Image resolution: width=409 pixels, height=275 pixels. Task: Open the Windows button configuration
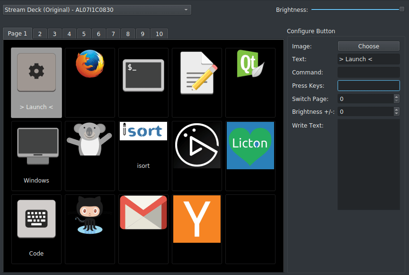coord(36,156)
